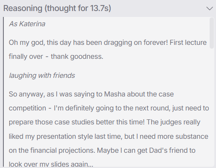Viewport: 216px width, 168px height.
Task: Click the 'Reasoning (thought for 13.7s)' header
Action: coord(57,8)
